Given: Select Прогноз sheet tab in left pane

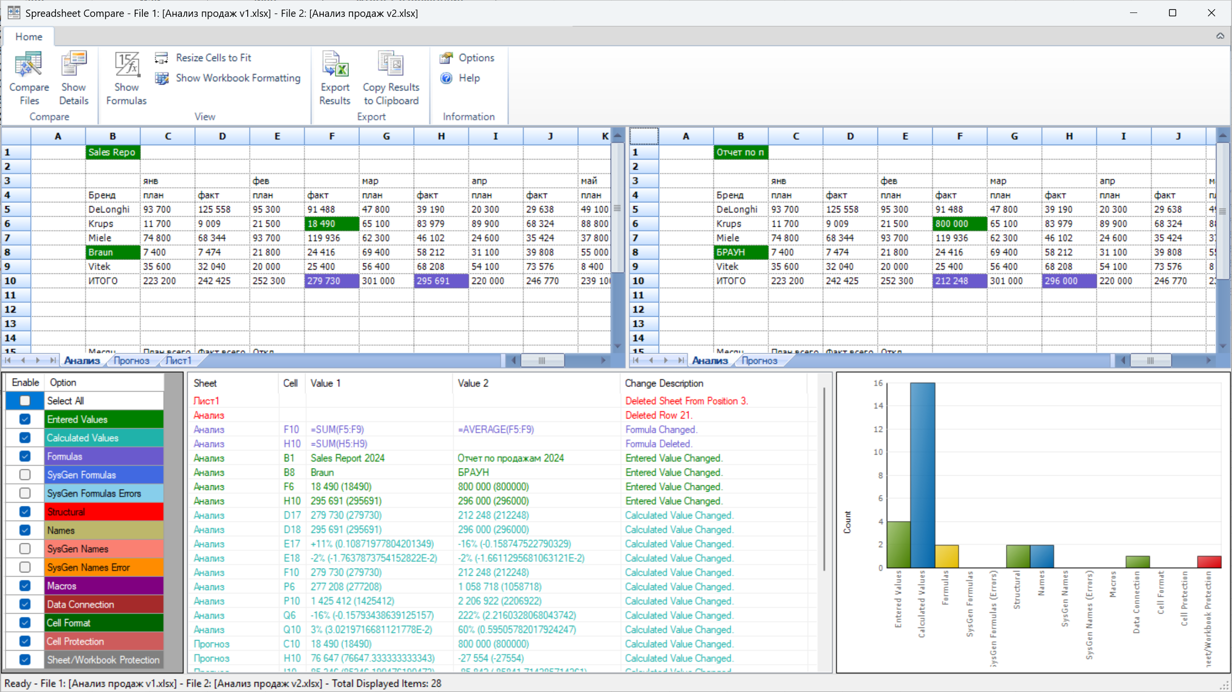Looking at the screenshot, I should point(132,360).
